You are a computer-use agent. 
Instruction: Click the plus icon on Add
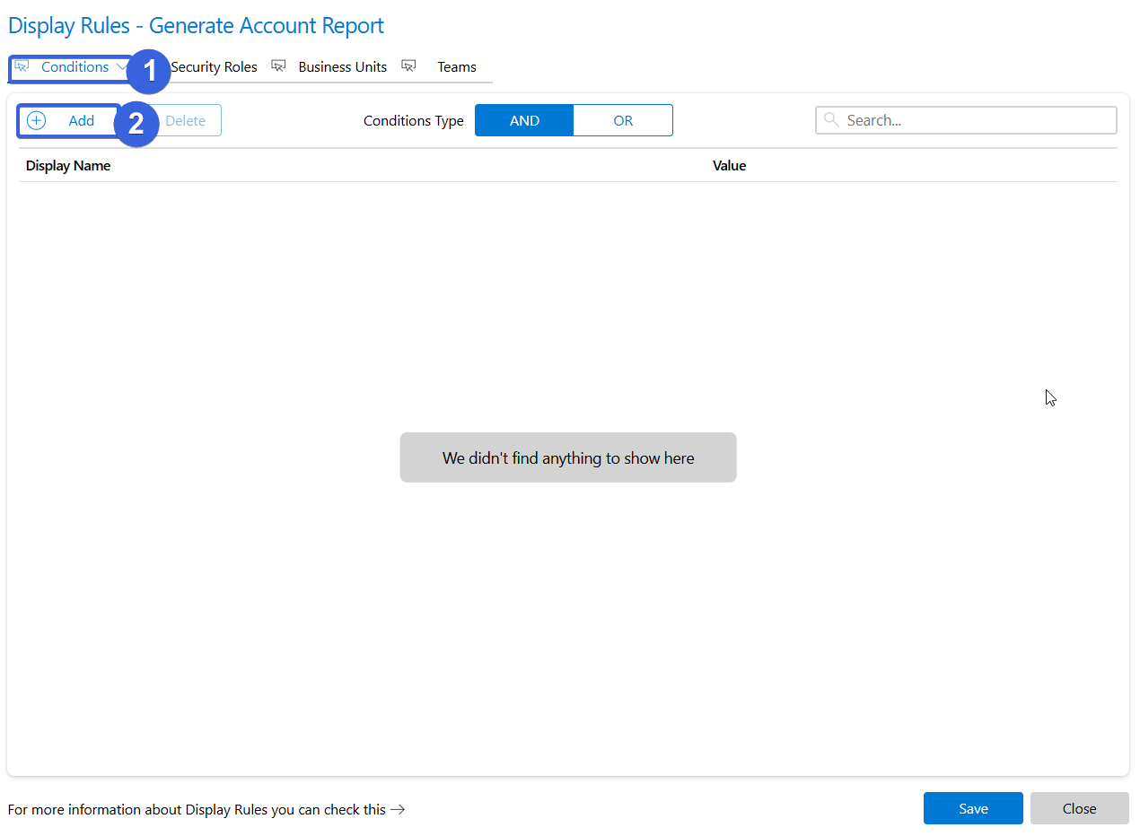point(36,121)
